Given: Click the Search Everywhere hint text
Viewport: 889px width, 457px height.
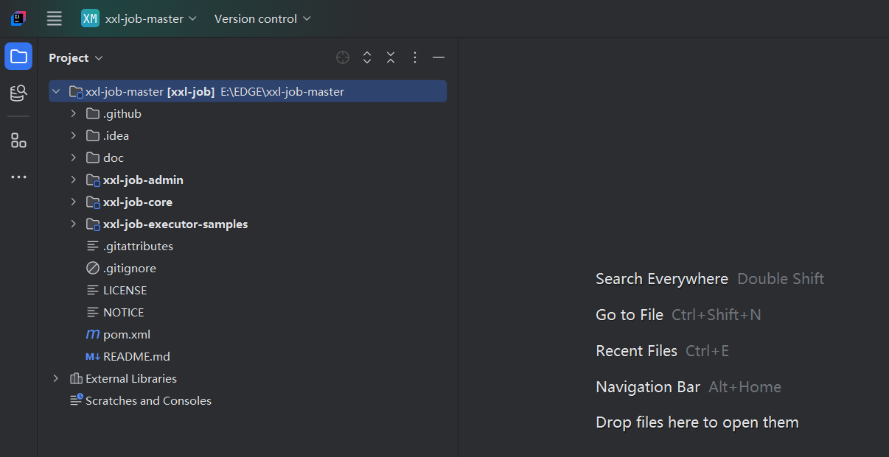Looking at the screenshot, I should point(662,279).
